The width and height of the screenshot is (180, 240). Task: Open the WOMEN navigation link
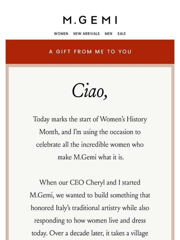click(x=61, y=34)
